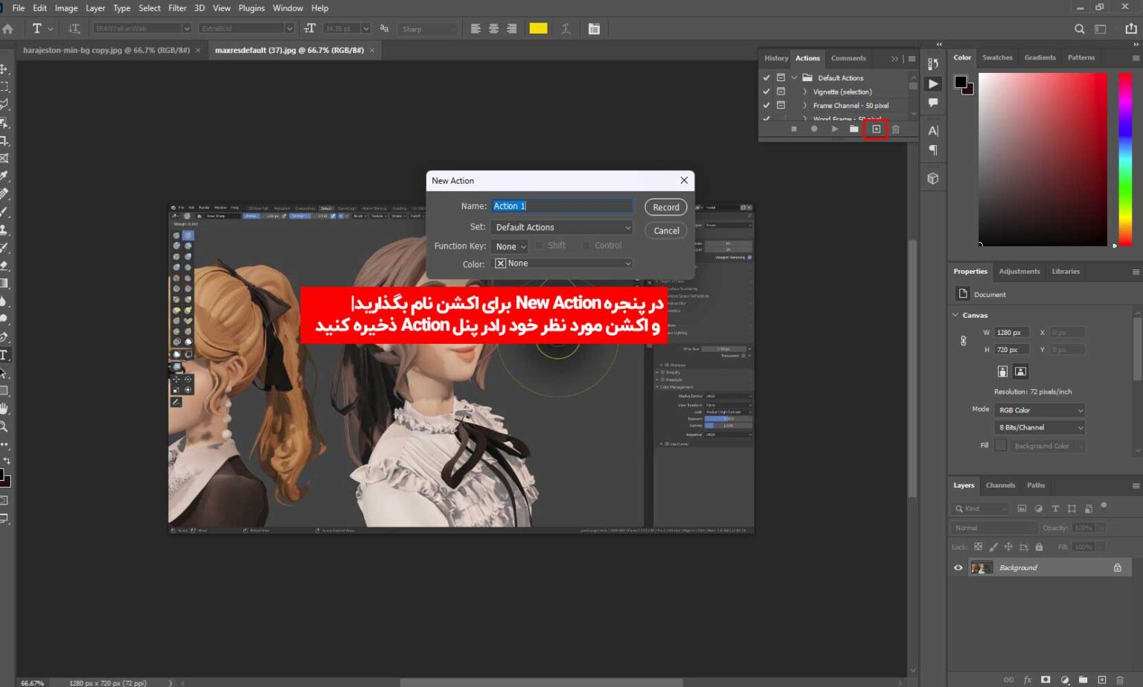
Task: Toggle dialog on/off for Frame Channel action
Action: [x=781, y=105]
